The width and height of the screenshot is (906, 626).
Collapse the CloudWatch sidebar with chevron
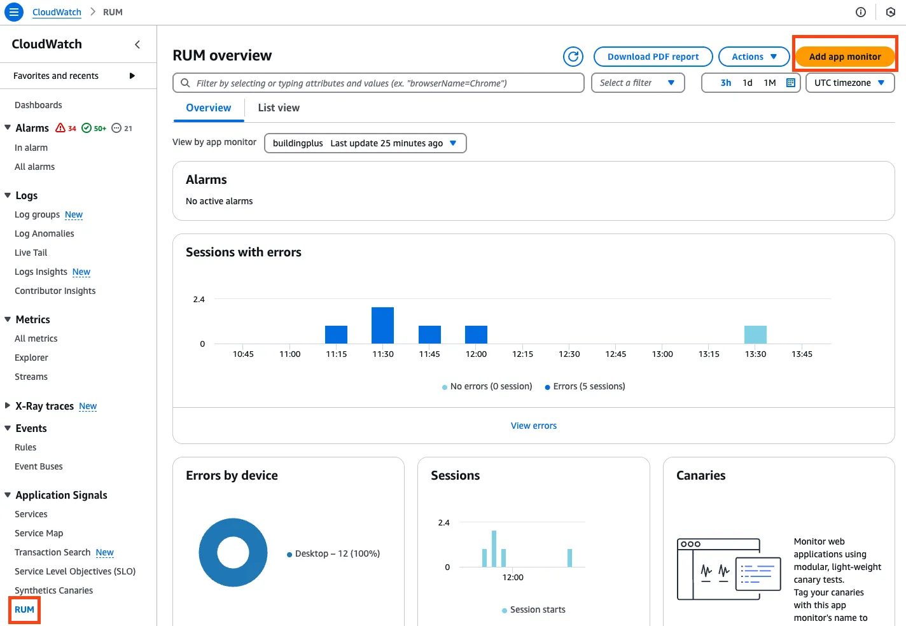[137, 45]
